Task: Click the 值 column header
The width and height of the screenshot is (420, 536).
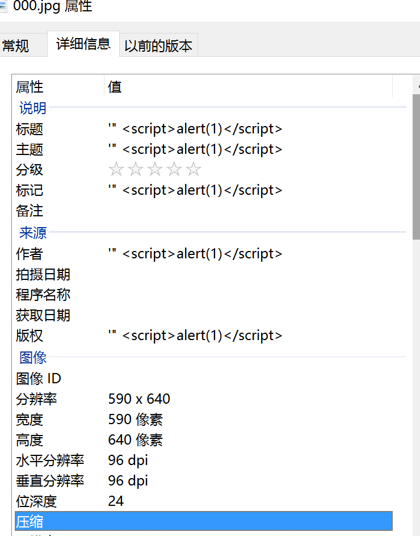Action: pyautogui.click(x=249, y=87)
